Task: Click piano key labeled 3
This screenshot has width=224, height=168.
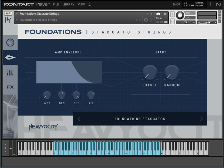Action: [x=108, y=153]
